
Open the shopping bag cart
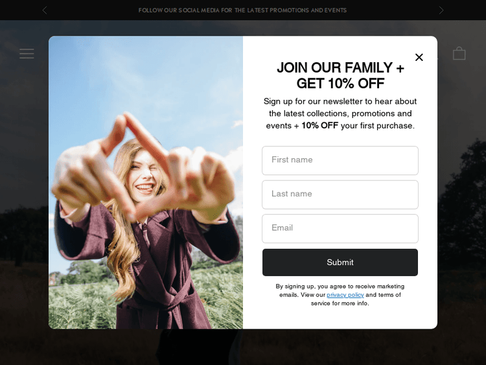[459, 53]
